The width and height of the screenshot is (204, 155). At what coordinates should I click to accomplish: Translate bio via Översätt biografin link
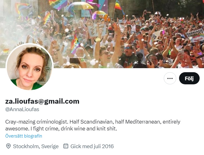point(24,136)
